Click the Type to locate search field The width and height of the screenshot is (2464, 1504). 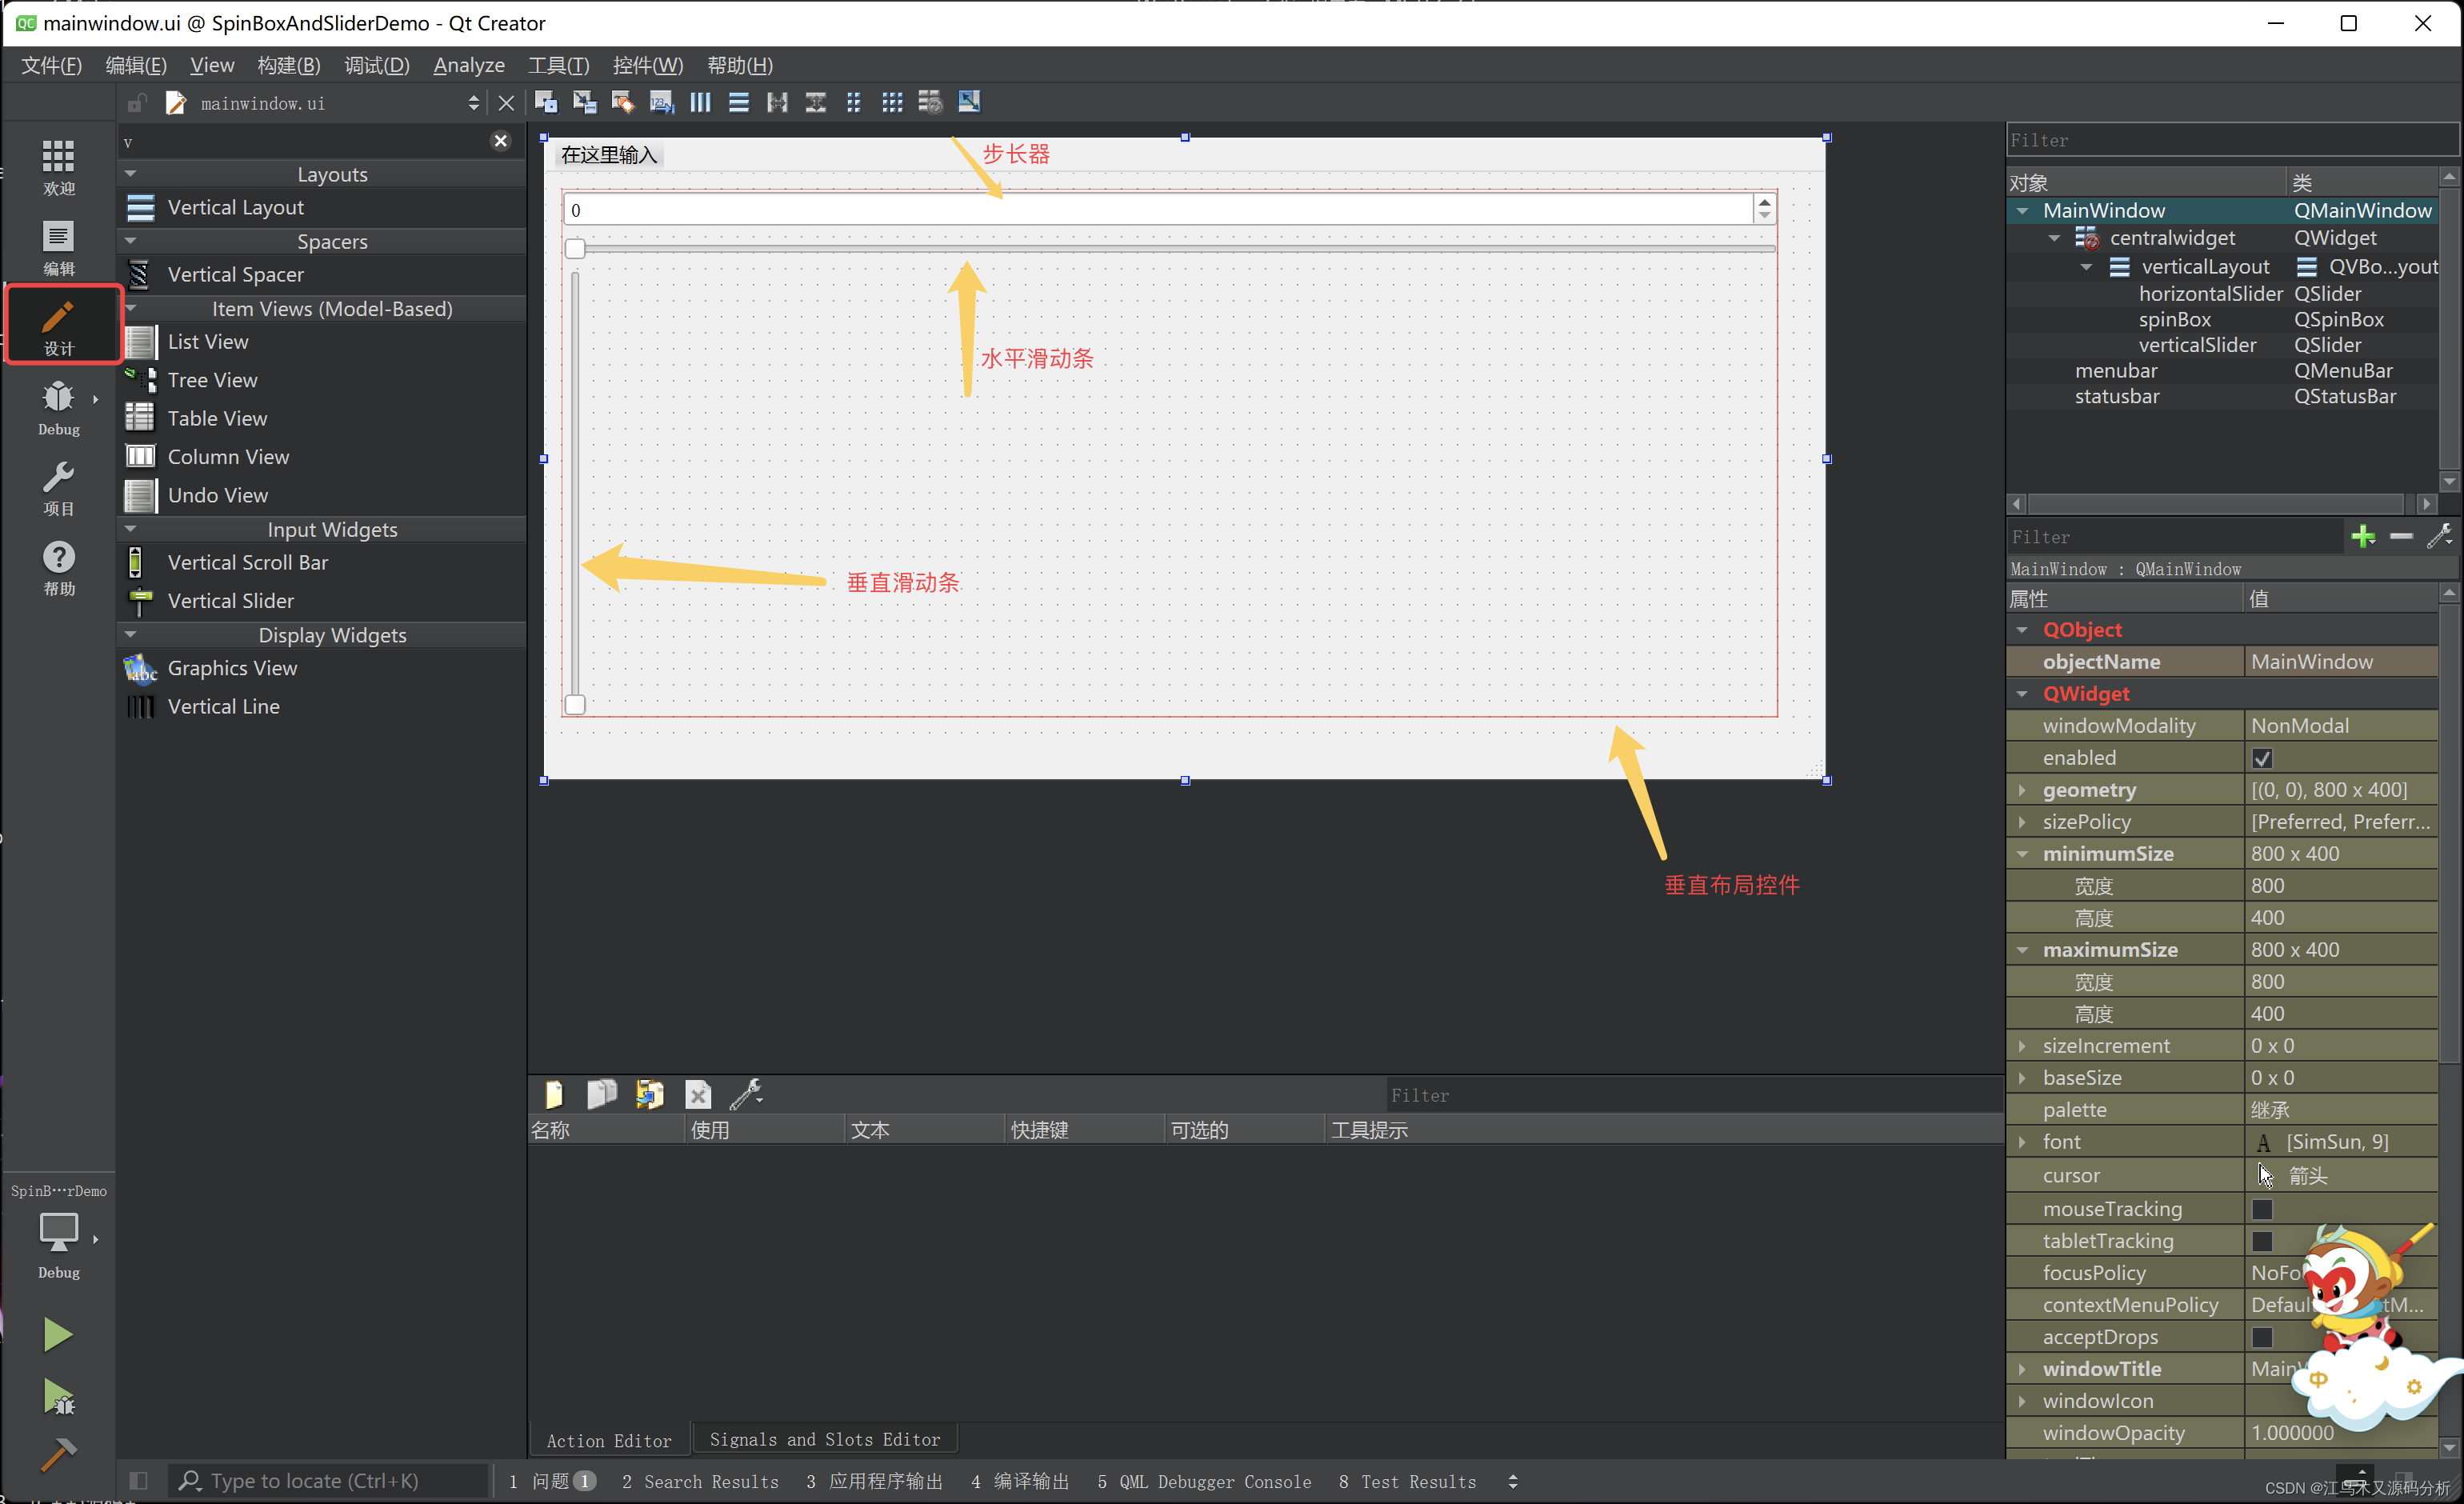point(330,1481)
